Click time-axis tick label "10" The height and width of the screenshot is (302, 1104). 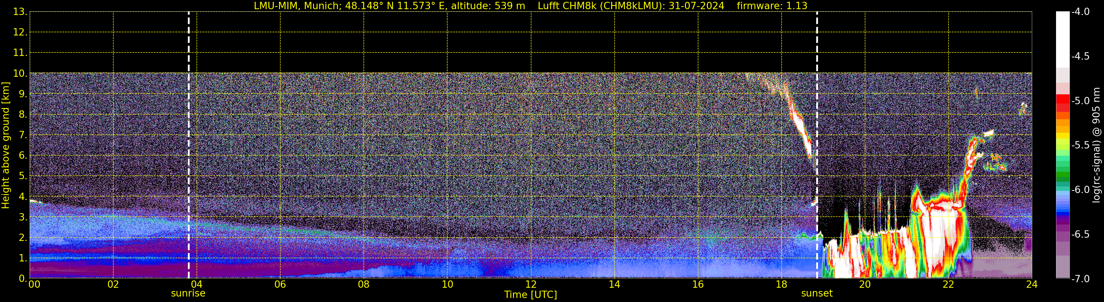click(447, 284)
